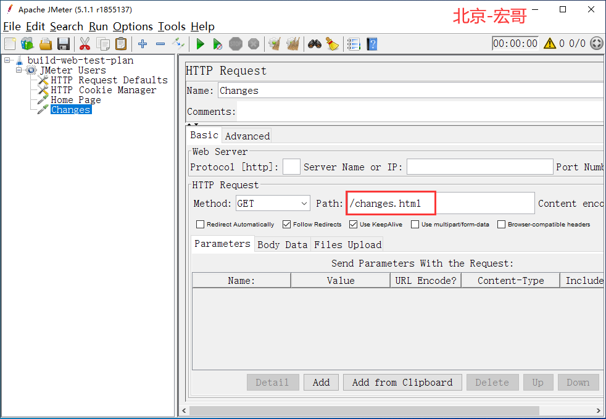Screen dimensions: 606x419
Task: Click the Name field containing Changes
Action: tap(410, 91)
